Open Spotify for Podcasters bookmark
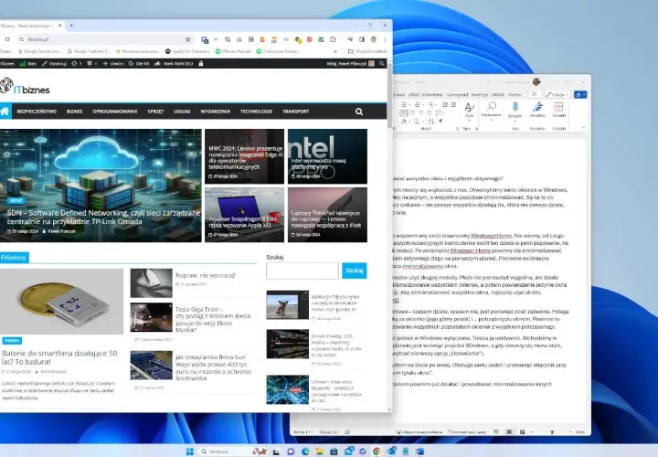Image resolution: width=658 pixels, height=457 pixels. point(187,51)
